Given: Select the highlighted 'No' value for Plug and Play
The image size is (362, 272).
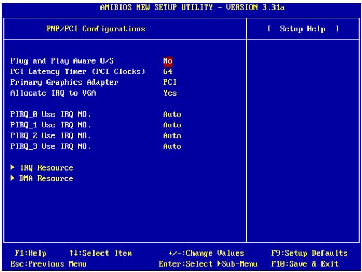Looking at the screenshot, I should [168, 61].
